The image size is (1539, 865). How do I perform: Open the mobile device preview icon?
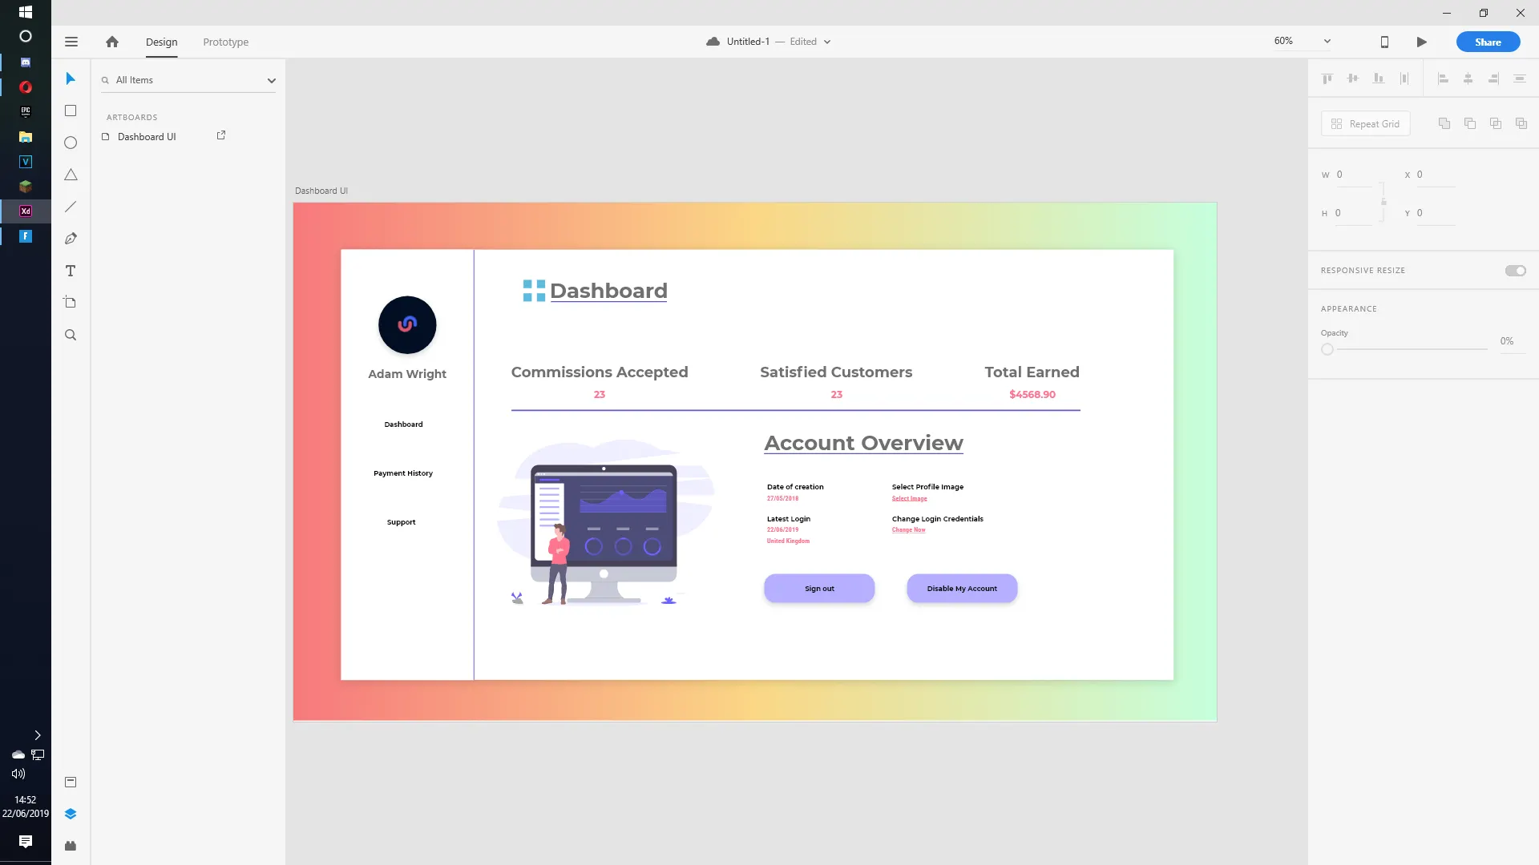click(x=1384, y=42)
